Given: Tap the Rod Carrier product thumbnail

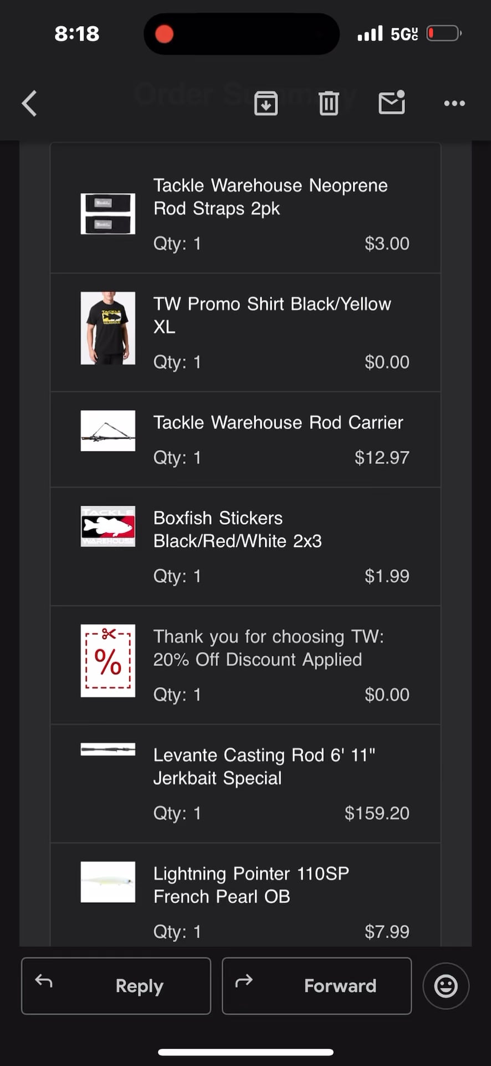Looking at the screenshot, I should pos(108,431).
